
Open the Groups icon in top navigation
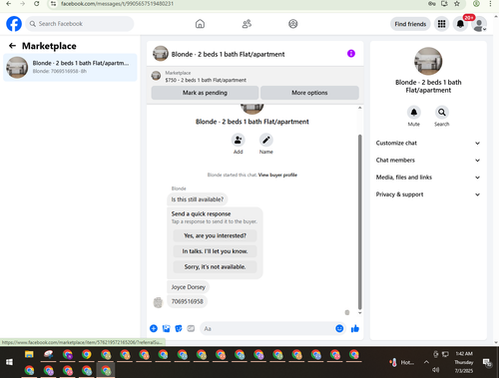293,24
